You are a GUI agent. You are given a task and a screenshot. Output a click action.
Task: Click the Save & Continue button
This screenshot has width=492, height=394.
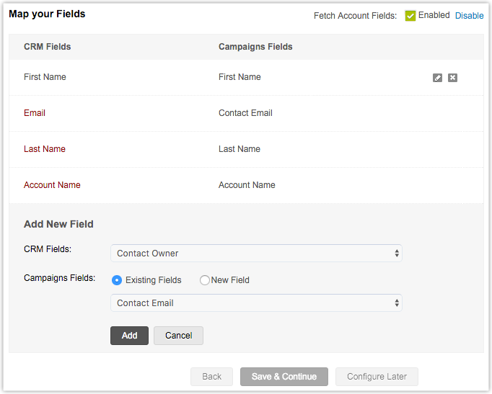click(284, 377)
